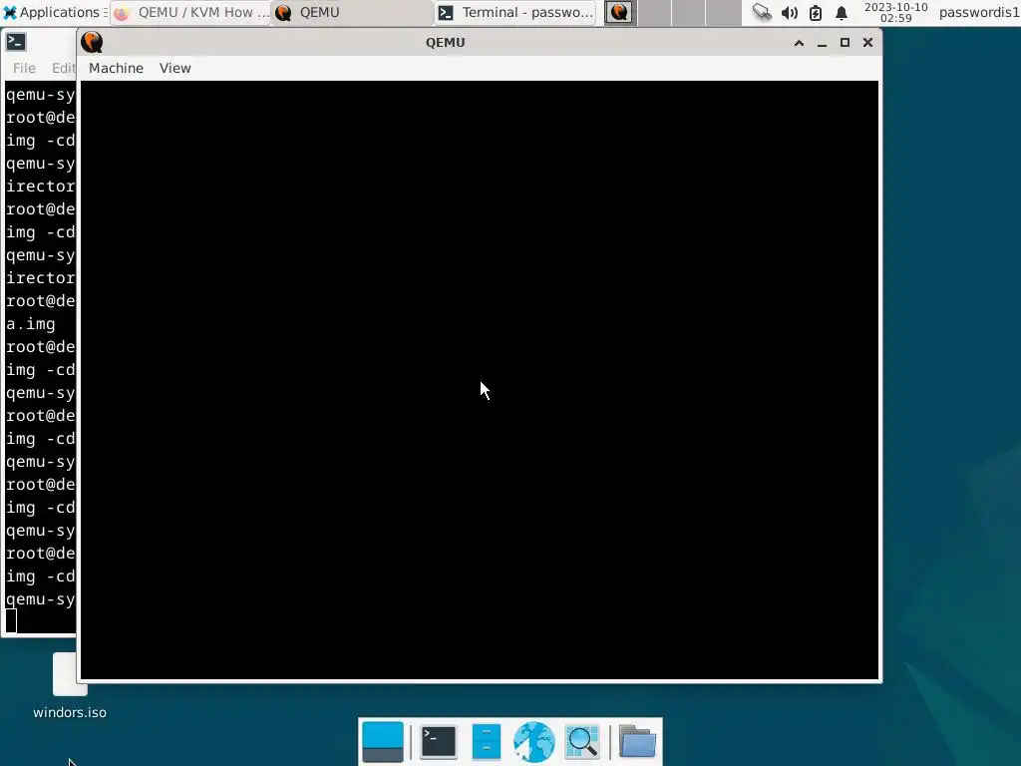Open the home folder icon in the dock
The width and height of the screenshot is (1021, 766).
click(x=637, y=742)
